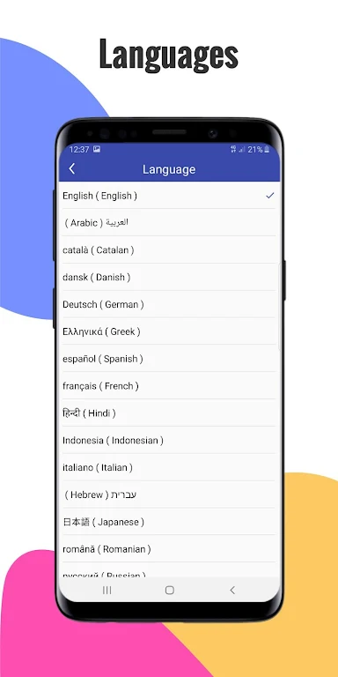Image resolution: width=338 pixels, height=677 pixels.
Task: Tap the checkmark next to English
Action: pos(270,196)
